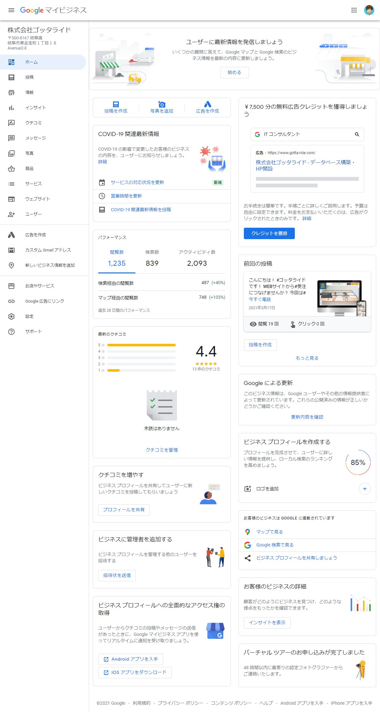The width and height of the screenshot is (380, 712).
Task: Open プライバシー ポリシー footer link
Action: (x=180, y=703)
